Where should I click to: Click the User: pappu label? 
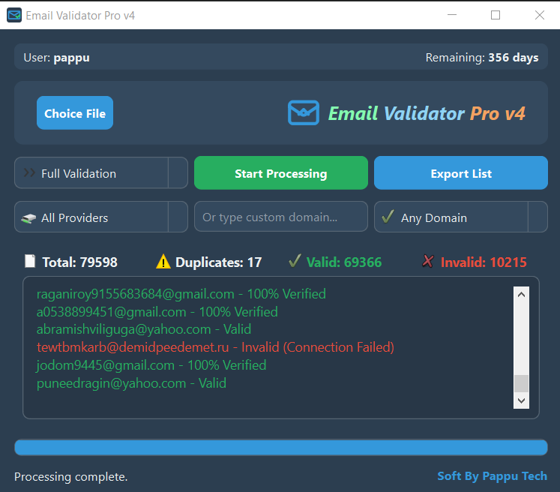56,58
